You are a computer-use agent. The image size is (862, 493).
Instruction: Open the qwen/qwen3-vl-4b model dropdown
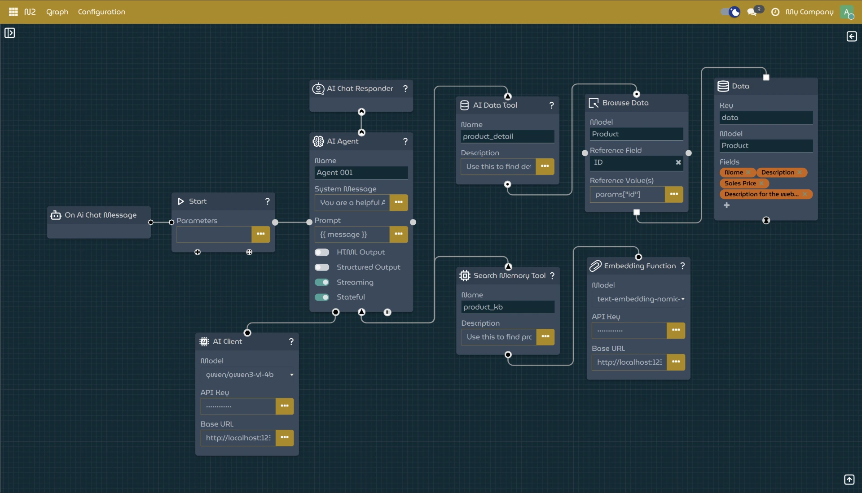point(246,375)
